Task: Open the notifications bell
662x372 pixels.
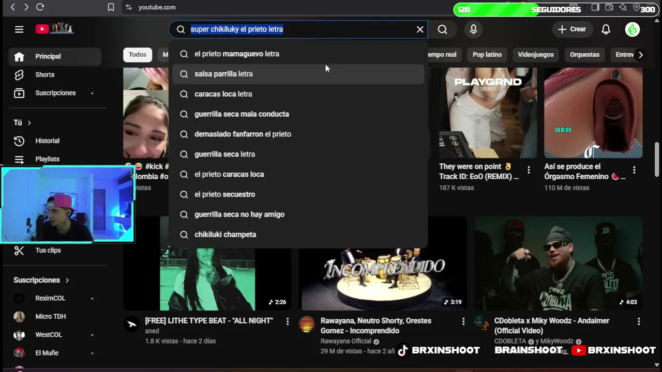Action: 606,29
